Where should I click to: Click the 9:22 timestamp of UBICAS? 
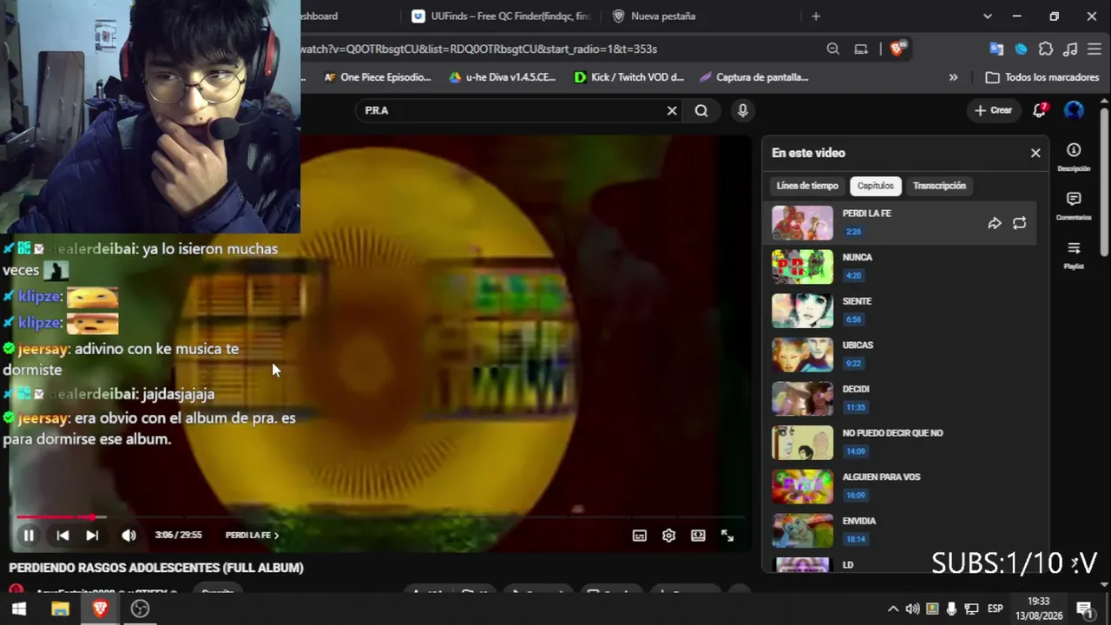(x=853, y=364)
